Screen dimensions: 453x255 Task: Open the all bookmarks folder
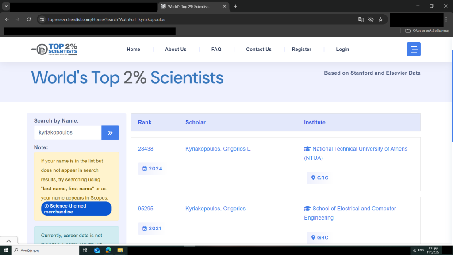tap(427, 31)
